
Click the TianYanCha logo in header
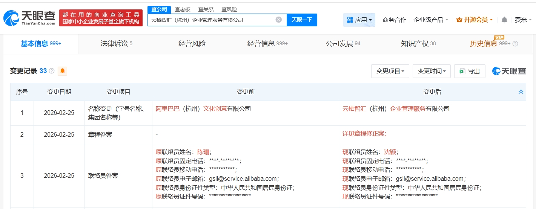tap(29, 18)
